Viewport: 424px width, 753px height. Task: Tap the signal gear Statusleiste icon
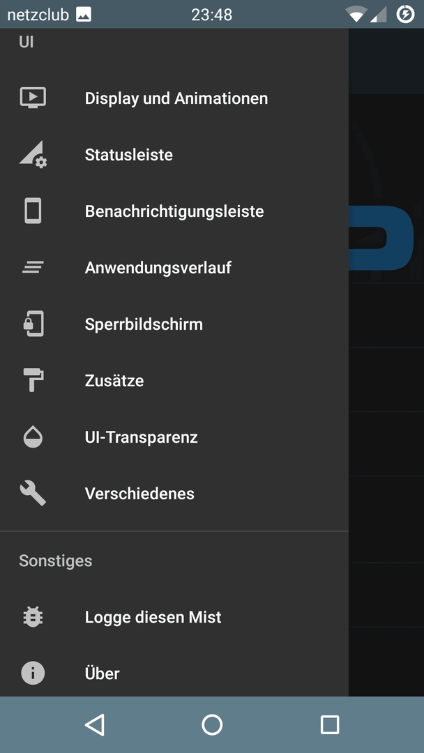coord(33,154)
